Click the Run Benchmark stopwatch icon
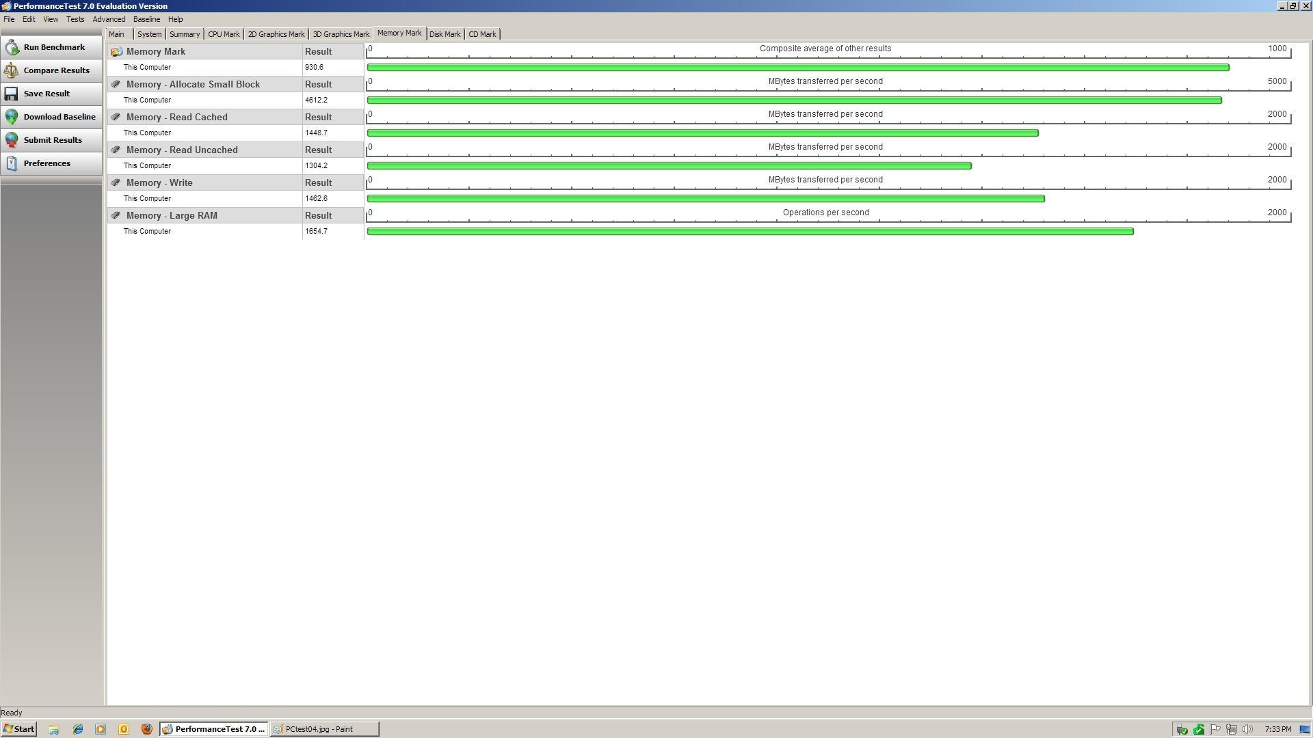 (x=12, y=47)
